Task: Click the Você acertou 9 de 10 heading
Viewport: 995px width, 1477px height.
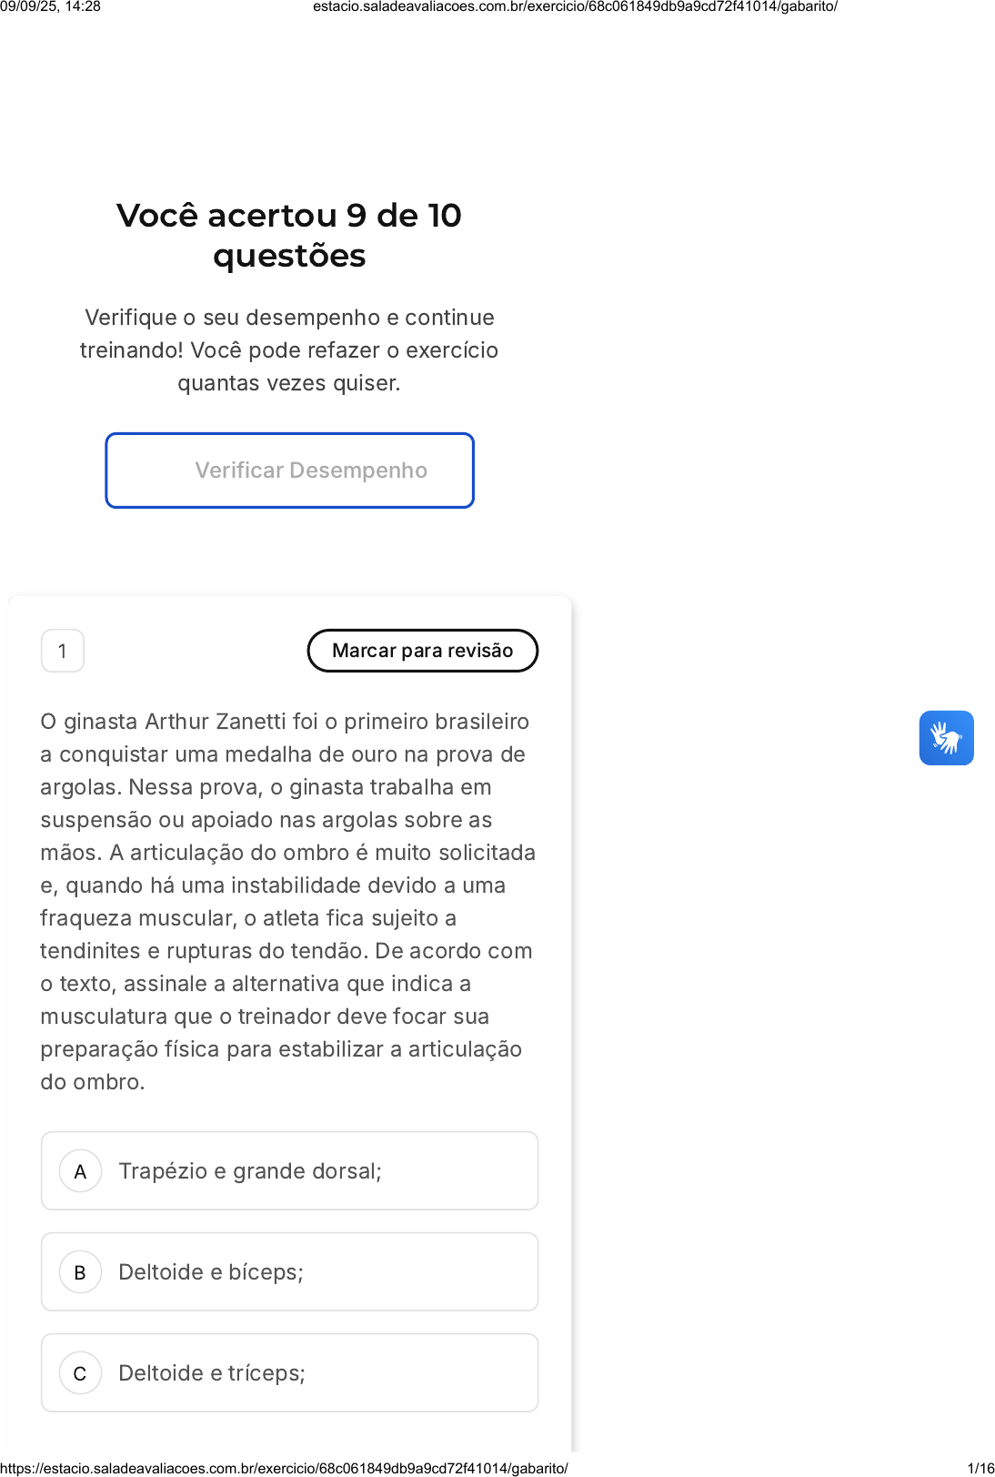Action: click(x=289, y=216)
